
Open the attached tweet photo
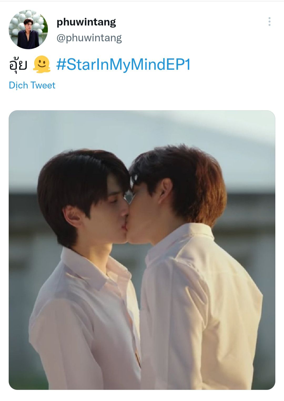coord(142,250)
